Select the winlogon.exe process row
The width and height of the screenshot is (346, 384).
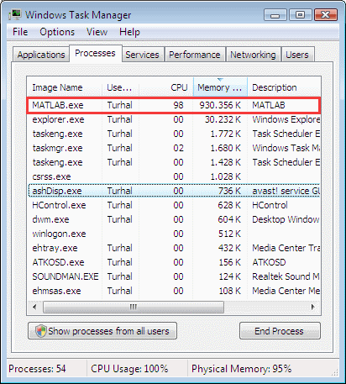click(174, 234)
